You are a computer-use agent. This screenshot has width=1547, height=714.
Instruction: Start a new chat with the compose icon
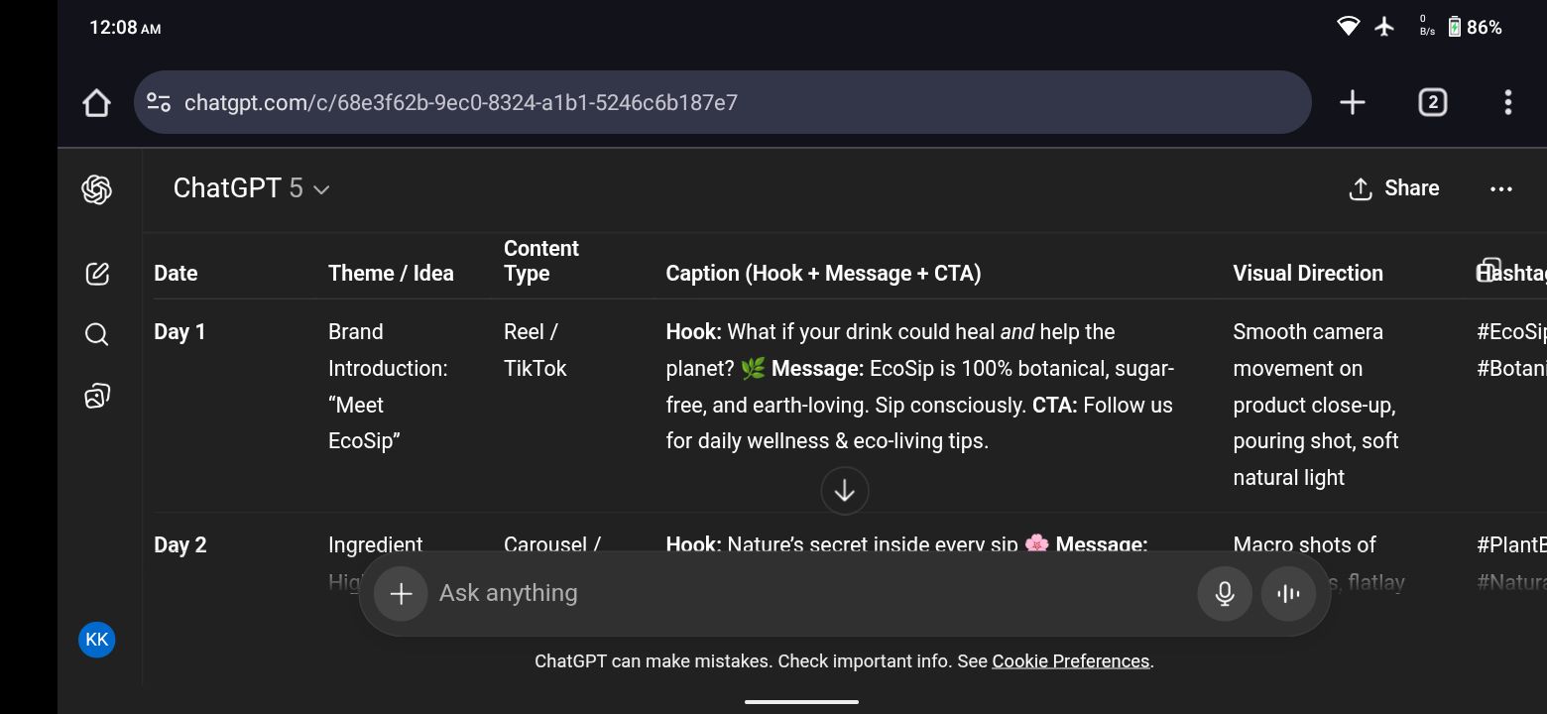click(x=96, y=274)
